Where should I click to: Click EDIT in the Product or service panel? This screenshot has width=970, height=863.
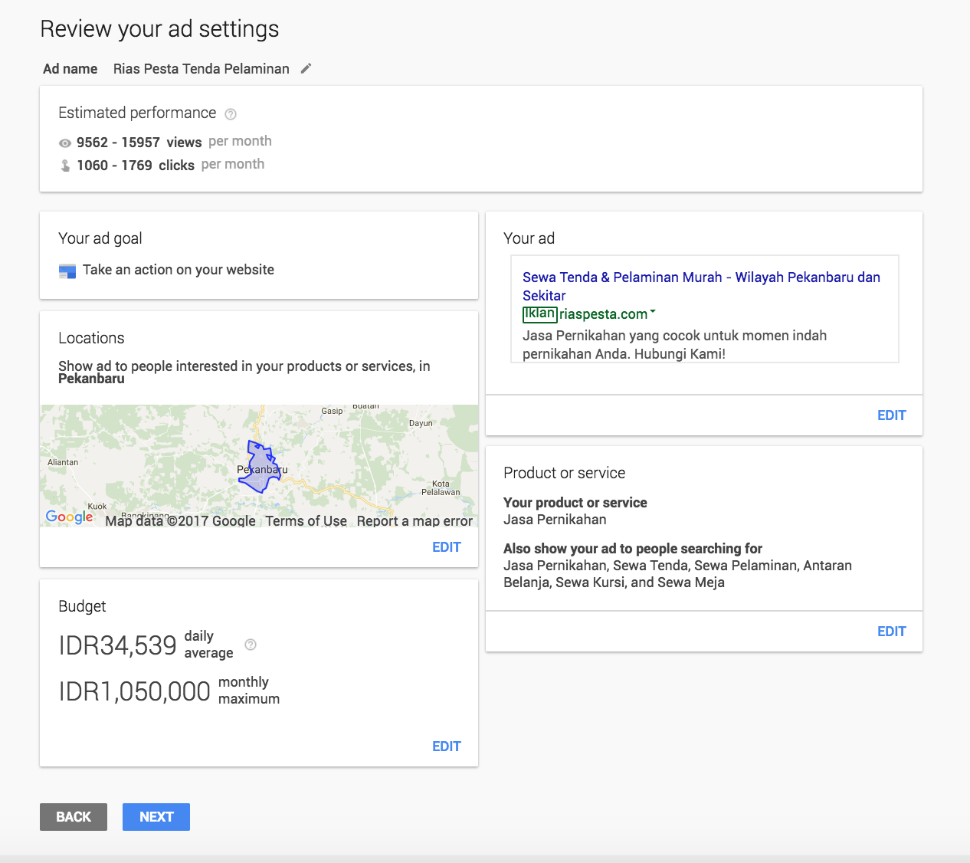[891, 631]
